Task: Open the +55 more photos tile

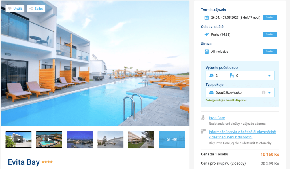Action: tap(172, 140)
